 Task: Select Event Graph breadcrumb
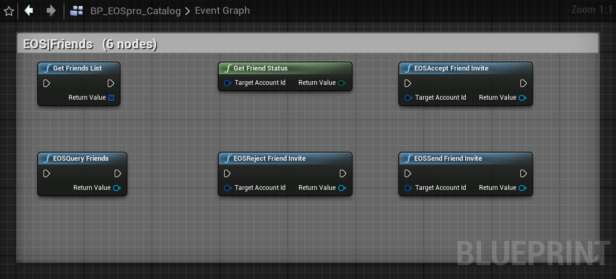(223, 11)
